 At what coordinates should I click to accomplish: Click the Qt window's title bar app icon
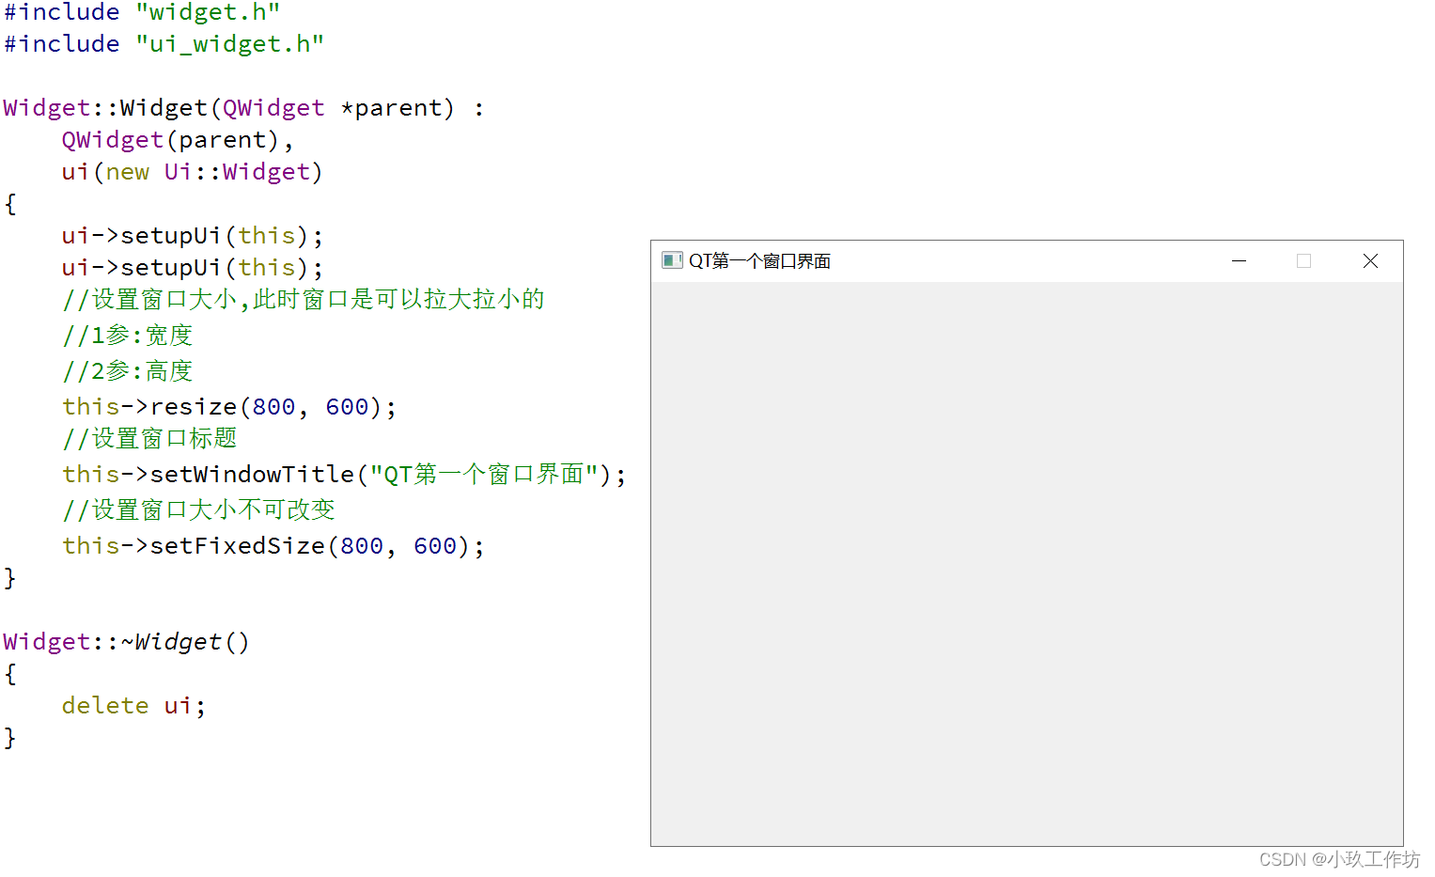click(671, 260)
